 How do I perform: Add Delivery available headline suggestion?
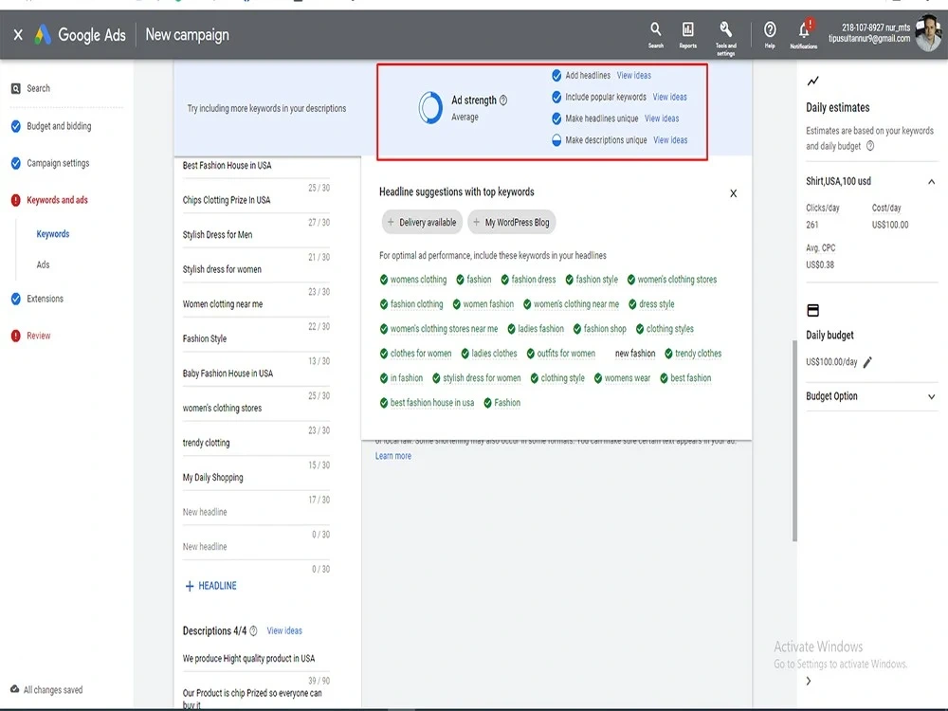coord(422,222)
